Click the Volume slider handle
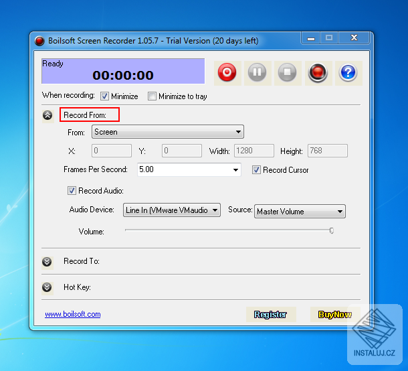This screenshot has height=371, width=408. click(x=332, y=230)
